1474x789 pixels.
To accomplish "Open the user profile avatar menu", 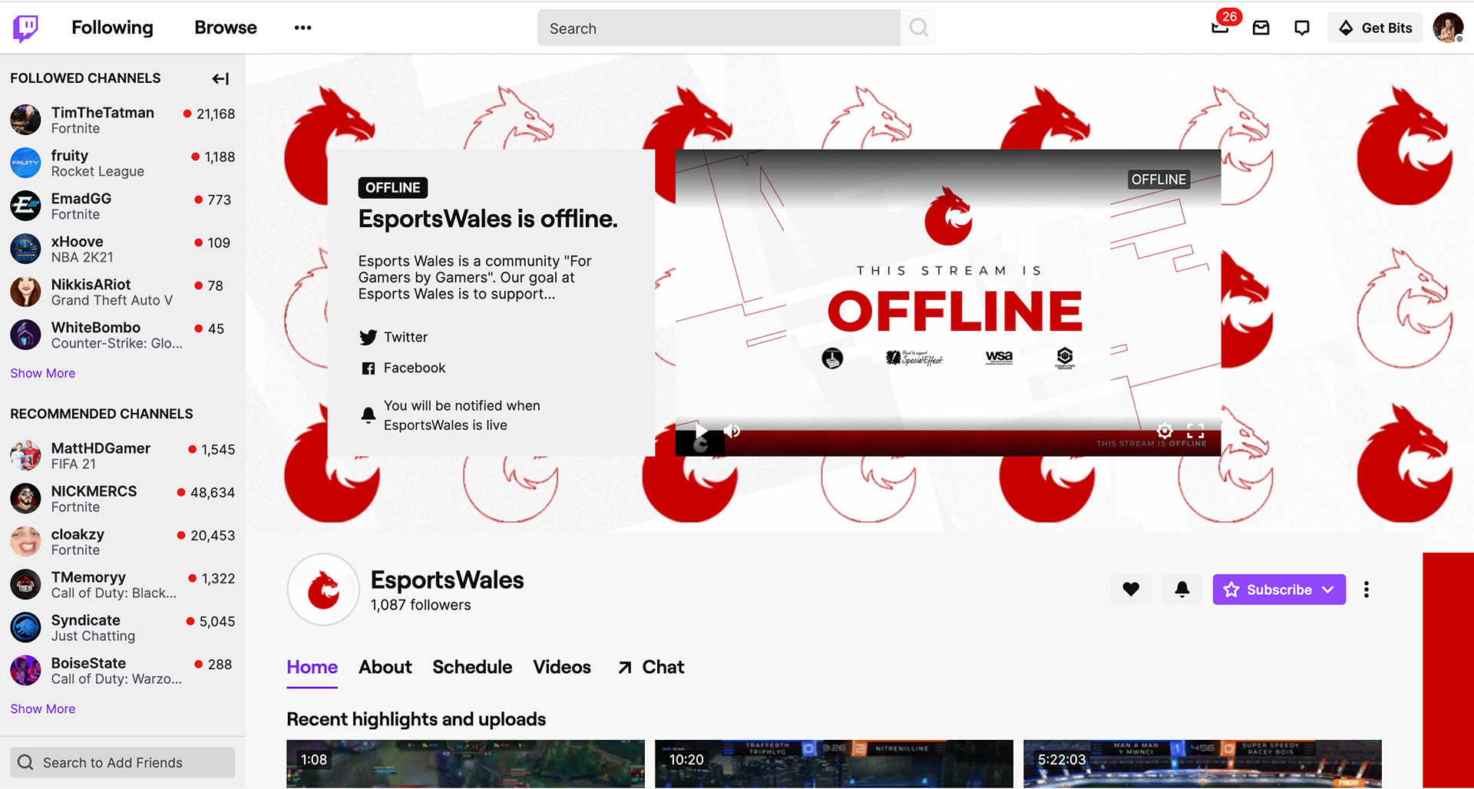I will [1449, 28].
